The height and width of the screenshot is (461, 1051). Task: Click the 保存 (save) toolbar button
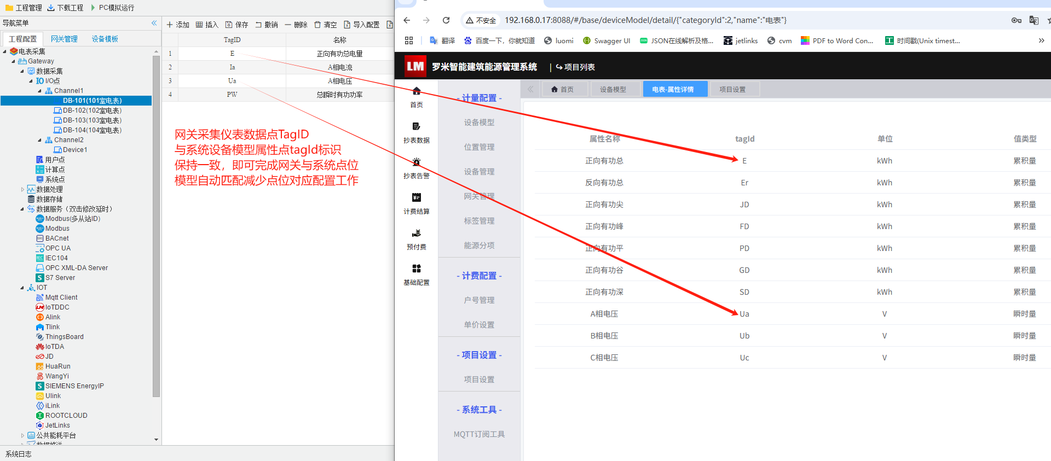pos(236,25)
